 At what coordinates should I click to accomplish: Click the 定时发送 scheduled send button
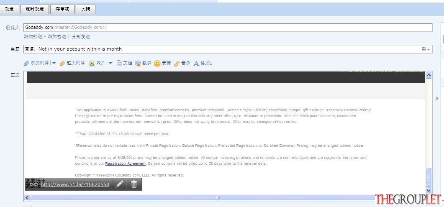click(35, 9)
